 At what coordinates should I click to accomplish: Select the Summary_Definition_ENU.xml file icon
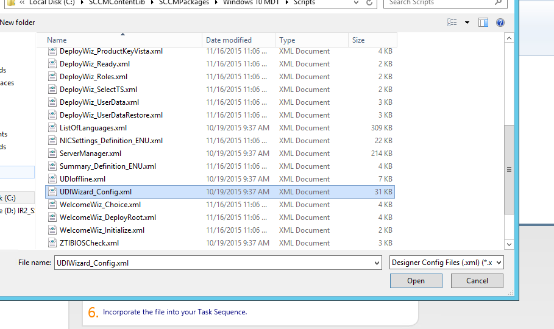coord(52,166)
